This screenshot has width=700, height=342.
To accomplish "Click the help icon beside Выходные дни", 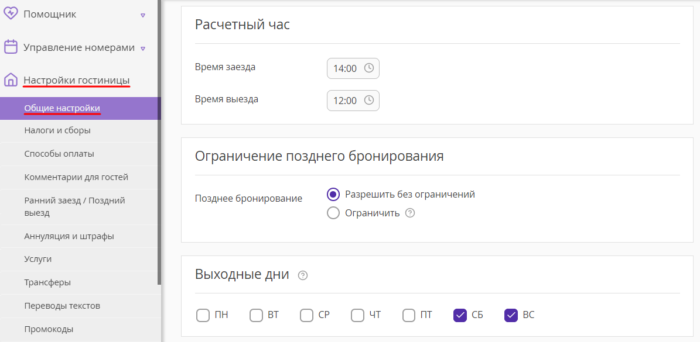I will [303, 275].
